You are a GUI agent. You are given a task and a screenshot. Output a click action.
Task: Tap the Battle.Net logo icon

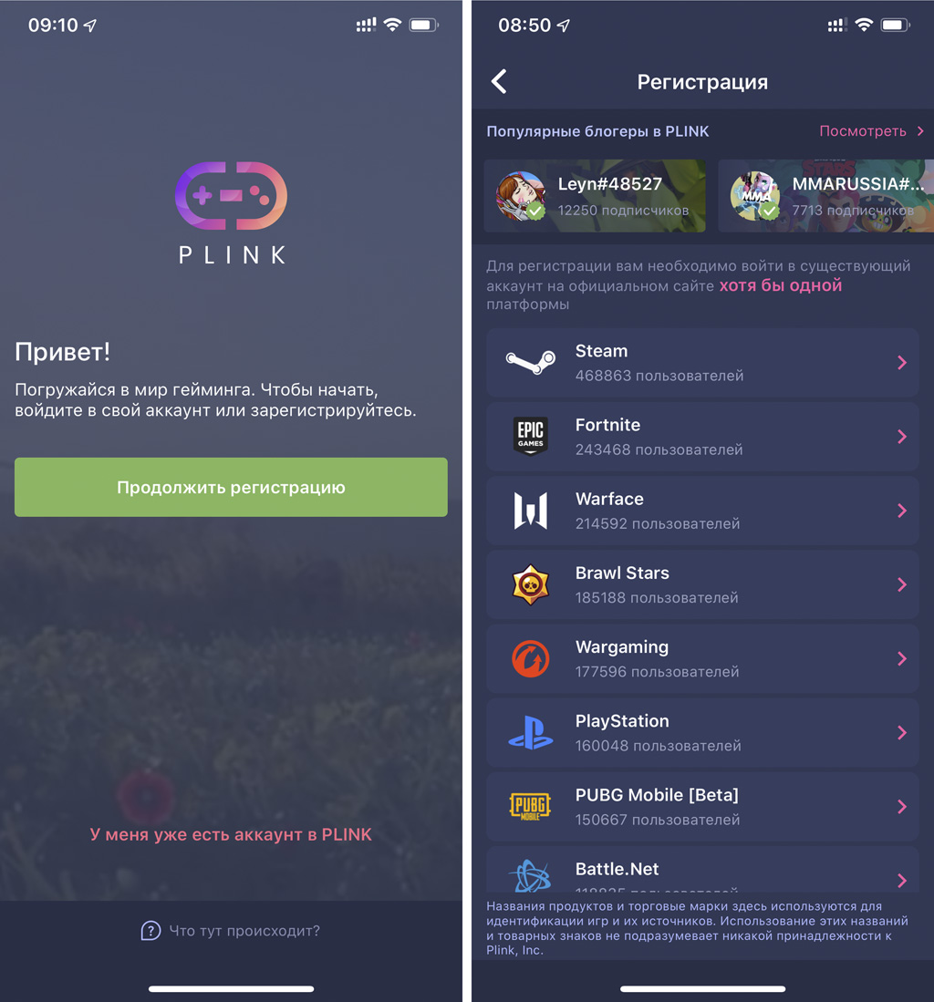(531, 875)
